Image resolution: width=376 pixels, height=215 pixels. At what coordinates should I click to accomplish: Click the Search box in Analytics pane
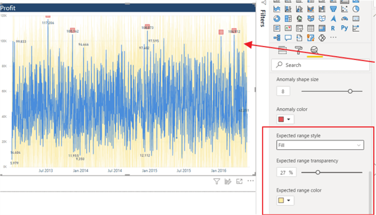(x=320, y=65)
